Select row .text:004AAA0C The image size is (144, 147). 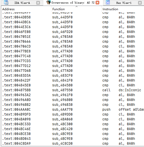73,110
